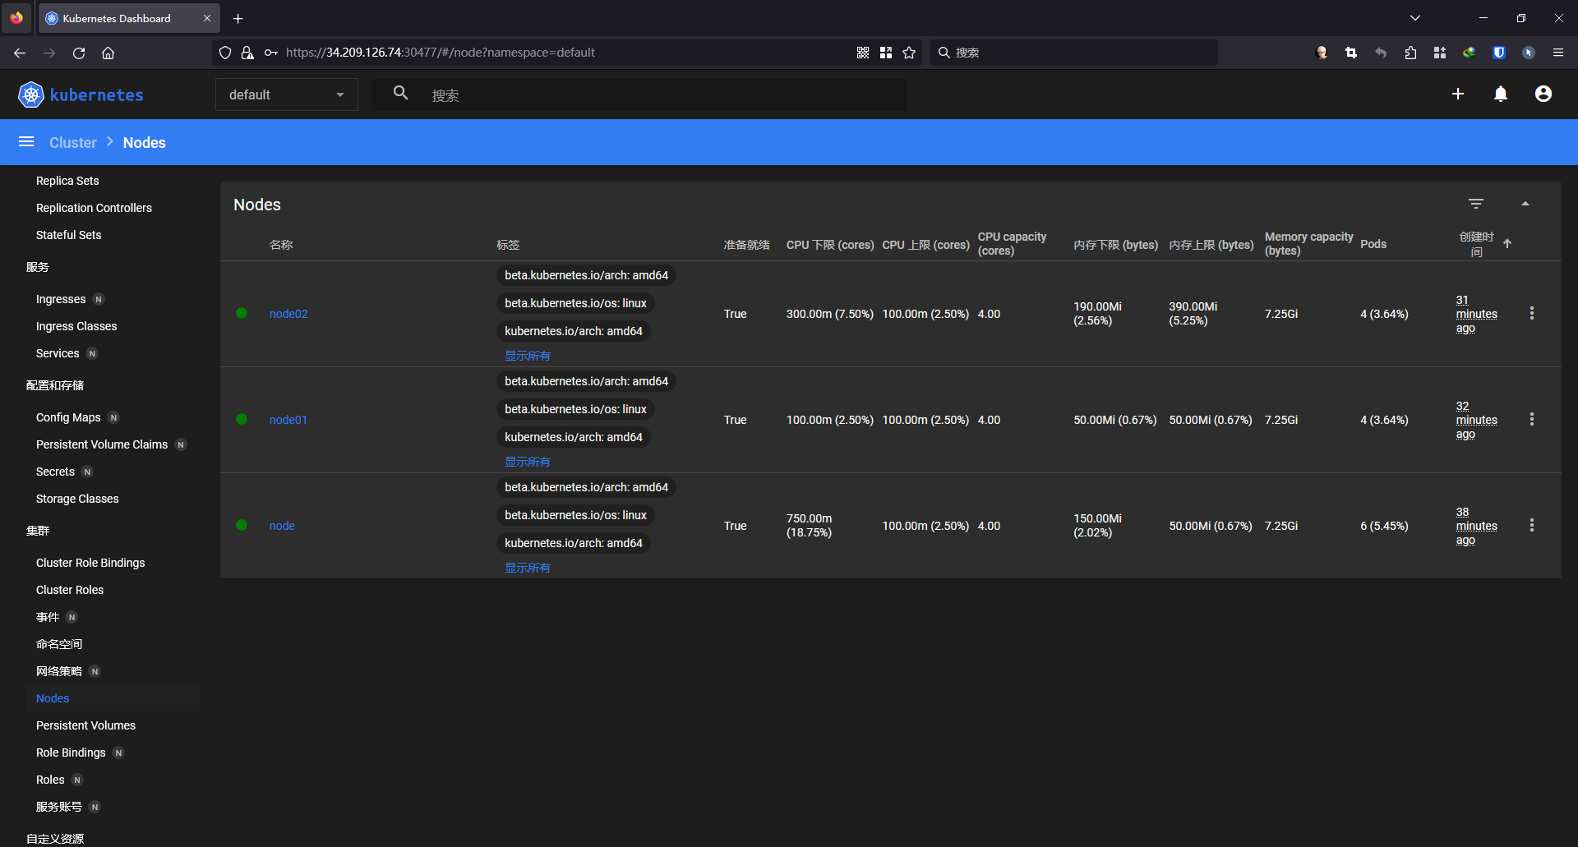Open Secrets in sidebar
Screen dimensions: 1578x847
click(55, 472)
